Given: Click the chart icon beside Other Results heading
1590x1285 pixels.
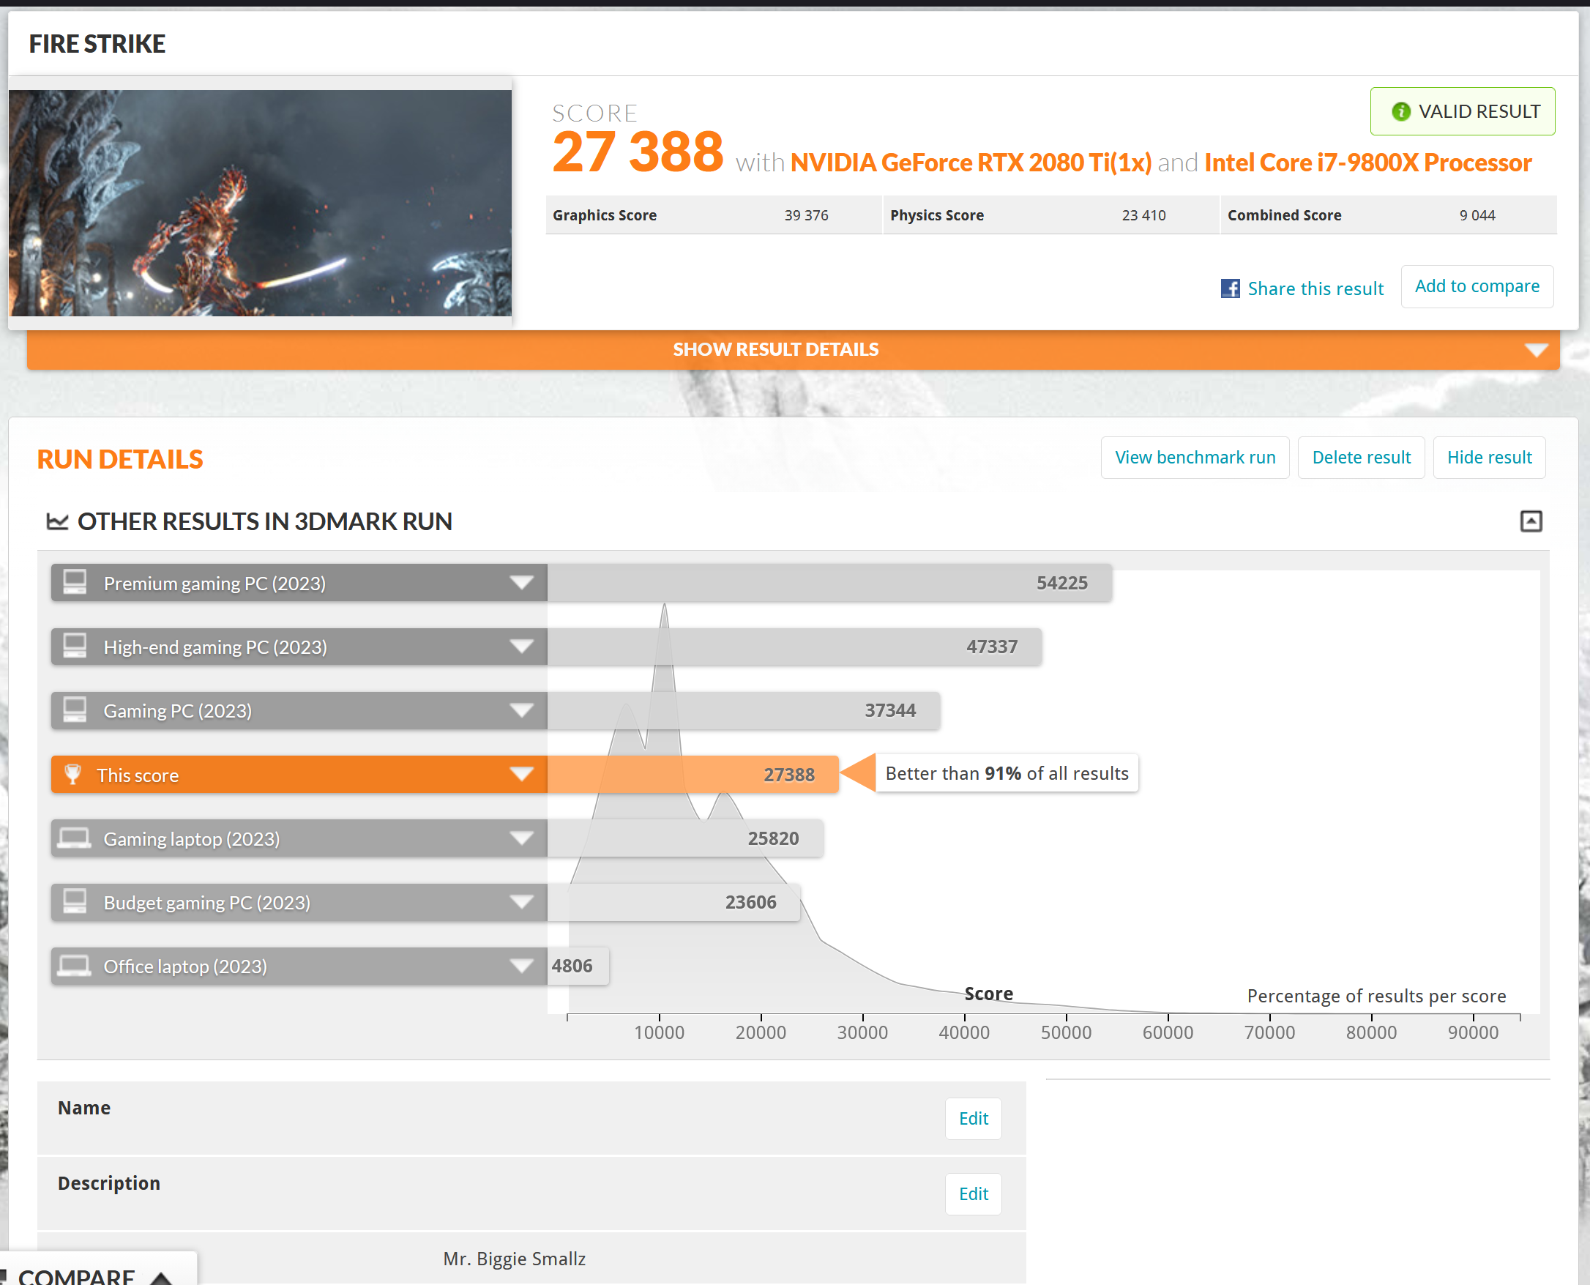Looking at the screenshot, I should coord(57,522).
